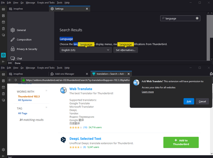Click Add in the Web Translate permission prompt
Viewport: 213px width, 158px height.
pos(189,101)
